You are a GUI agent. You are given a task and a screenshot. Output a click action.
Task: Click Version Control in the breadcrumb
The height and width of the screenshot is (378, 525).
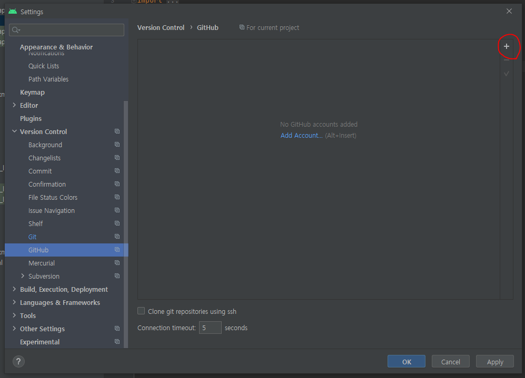pos(161,28)
